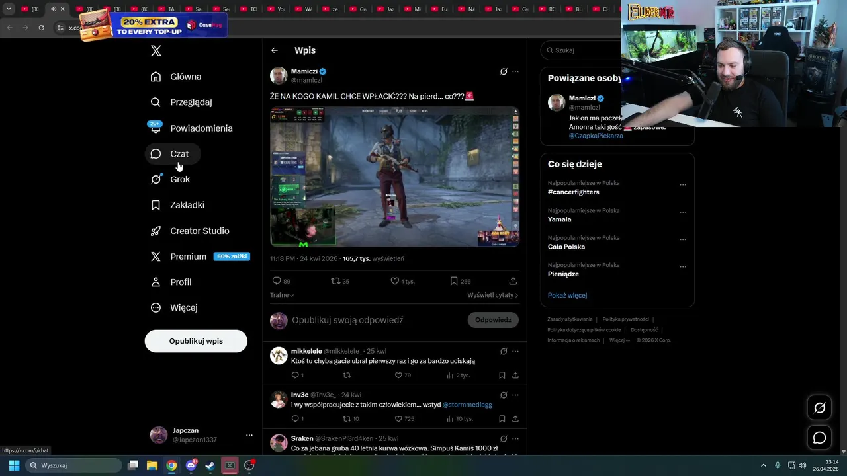This screenshot has width=847, height=476.
Task: Open floating chat messages button
Action: tap(819, 438)
